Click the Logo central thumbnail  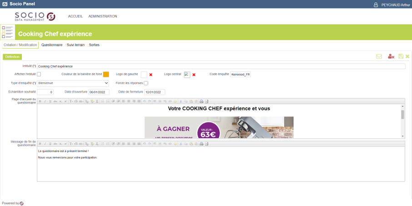[x=187, y=75]
